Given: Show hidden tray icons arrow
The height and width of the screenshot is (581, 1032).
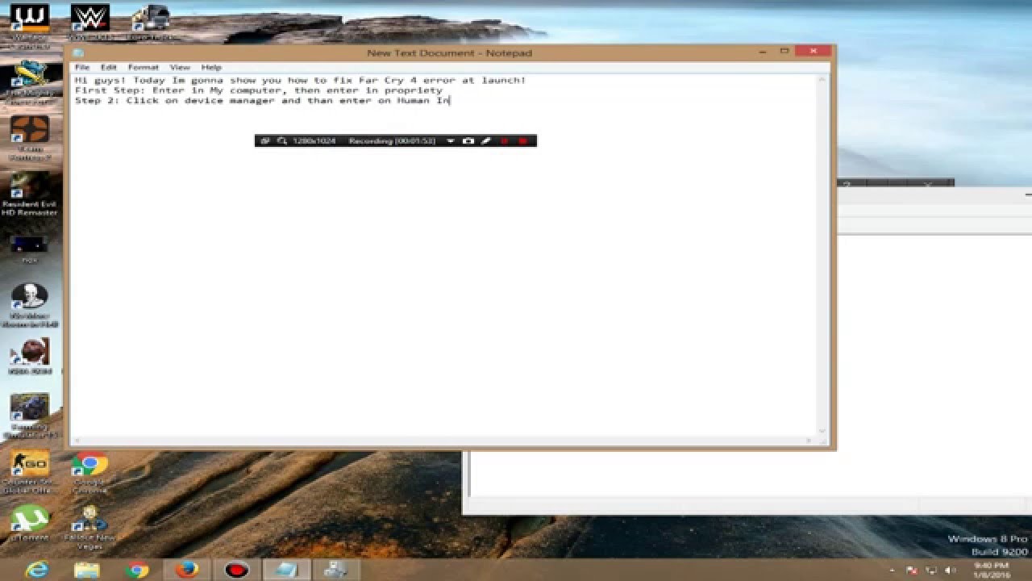Looking at the screenshot, I should click(x=892, y=571).
